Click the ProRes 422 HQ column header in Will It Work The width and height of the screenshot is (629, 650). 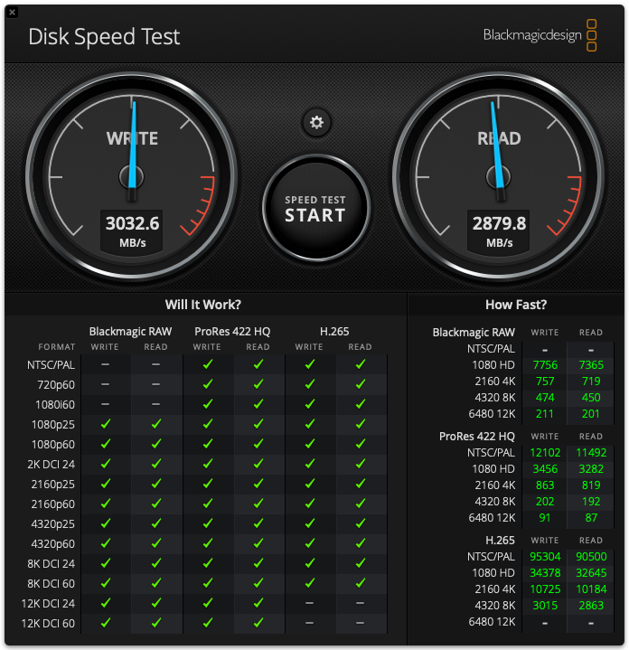pyautogui.click(x=232, y=332)
